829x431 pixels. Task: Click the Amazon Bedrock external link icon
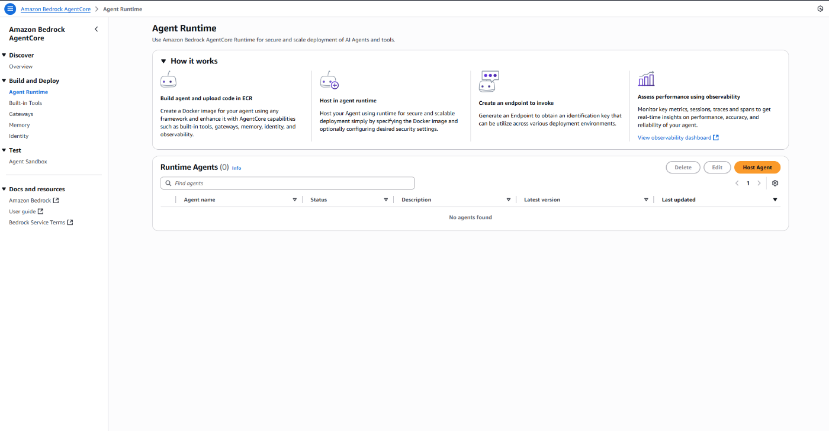click(x=56, y=201)
